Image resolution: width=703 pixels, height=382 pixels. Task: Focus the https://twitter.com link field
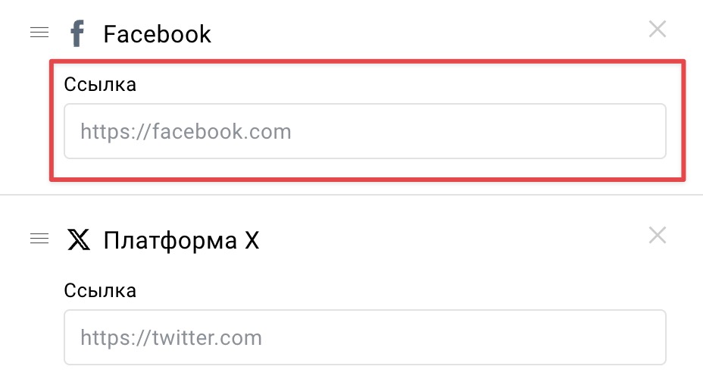coord(365,337)
